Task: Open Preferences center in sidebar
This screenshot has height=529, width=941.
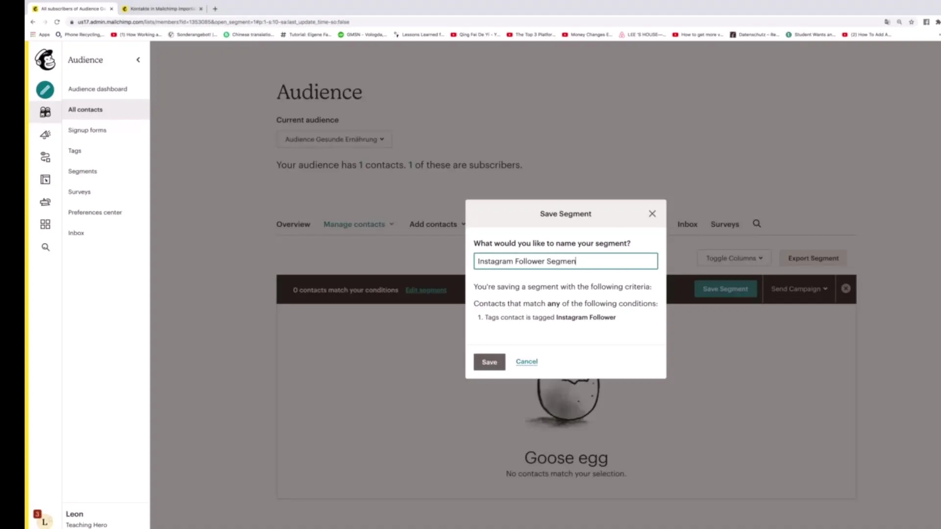Action: tap(95, 213)
